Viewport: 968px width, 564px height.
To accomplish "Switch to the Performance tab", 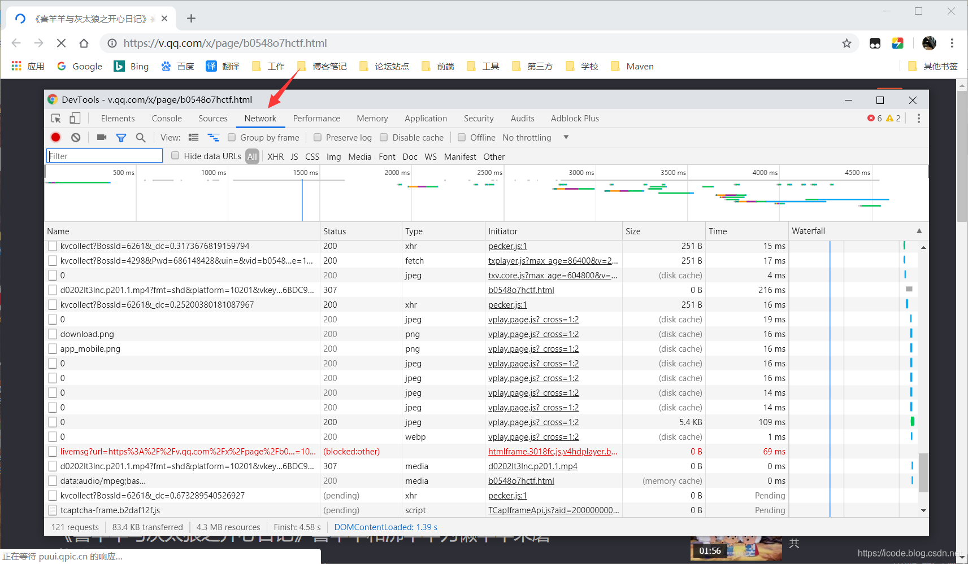I will click(x=316, y=119).
